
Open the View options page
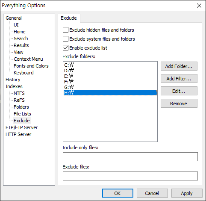[18, 52]
